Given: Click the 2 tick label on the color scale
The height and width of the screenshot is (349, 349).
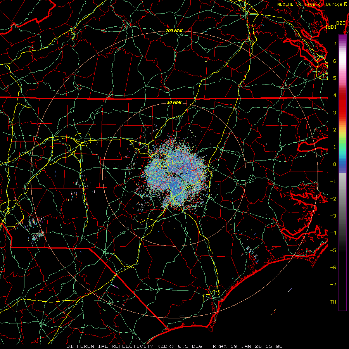Looking at the screenshot, I should (335, 130).
